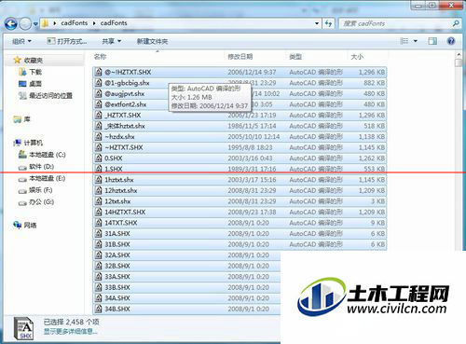Screen dimensions: 466x344
Task: Select file @extfont2.shx
Action: point(240,104)
